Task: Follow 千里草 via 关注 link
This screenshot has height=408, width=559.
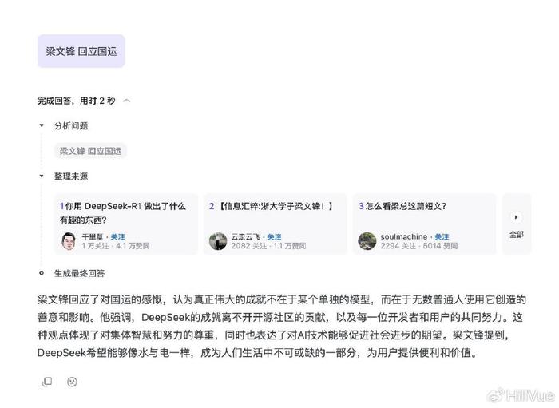Action: coord(117,237)
